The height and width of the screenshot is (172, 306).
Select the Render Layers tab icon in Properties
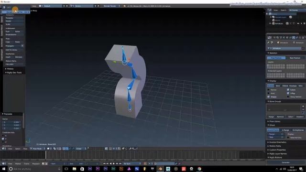[x=277, y=37]
